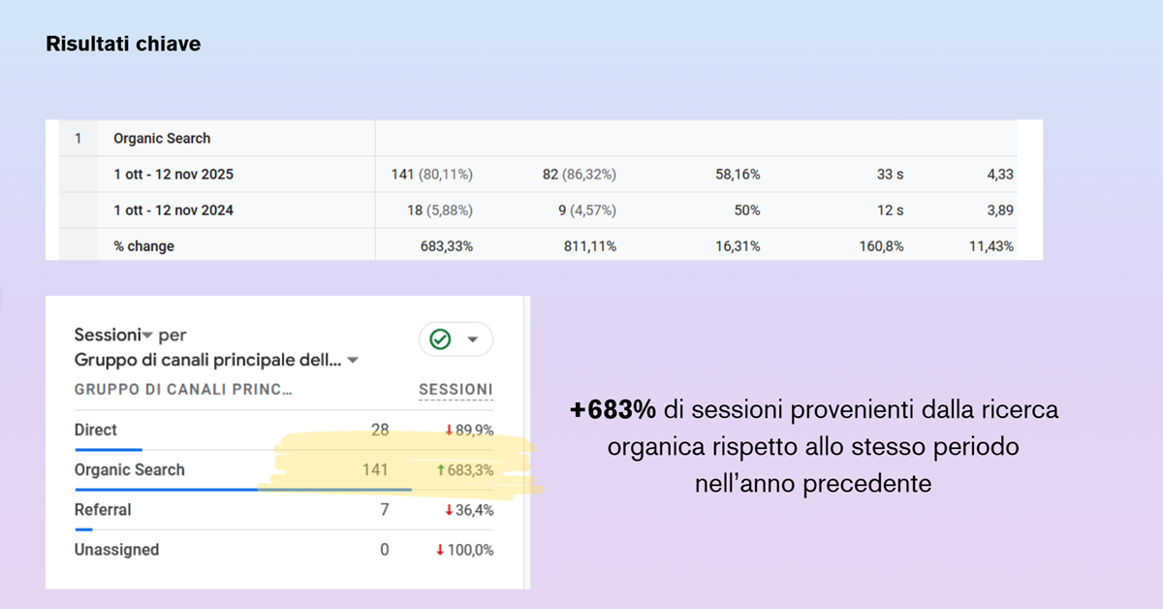This screenshot has height=609, width=1163.
Task: Click the Risultati chiave heading
Action: (x=123, y=45)
